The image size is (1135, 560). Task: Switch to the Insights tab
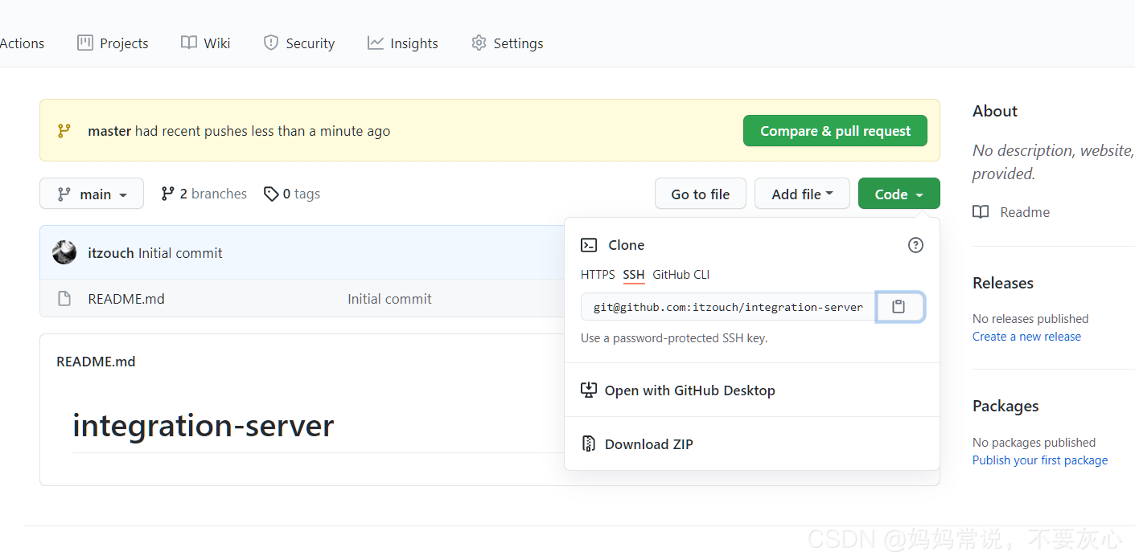(x=402, y=43)
